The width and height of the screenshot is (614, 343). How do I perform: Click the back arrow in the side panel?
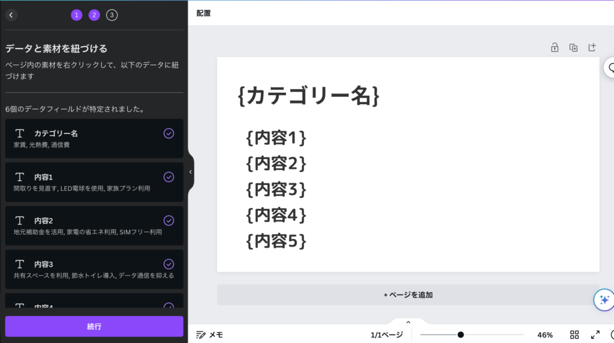(11, 15)
